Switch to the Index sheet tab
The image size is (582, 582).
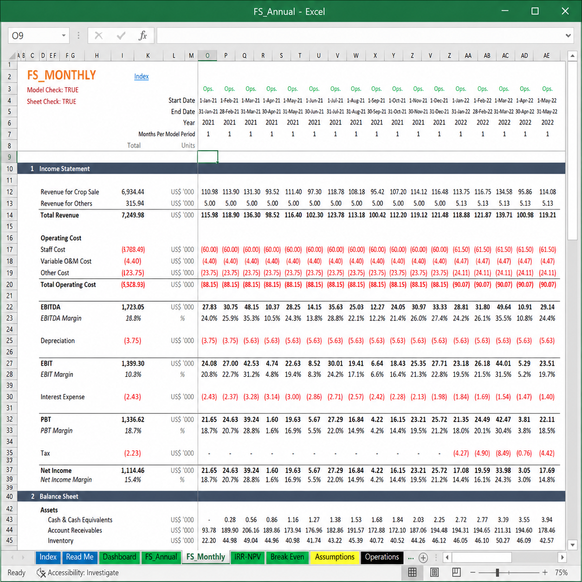pyautogui.click(x=48, y=557)
